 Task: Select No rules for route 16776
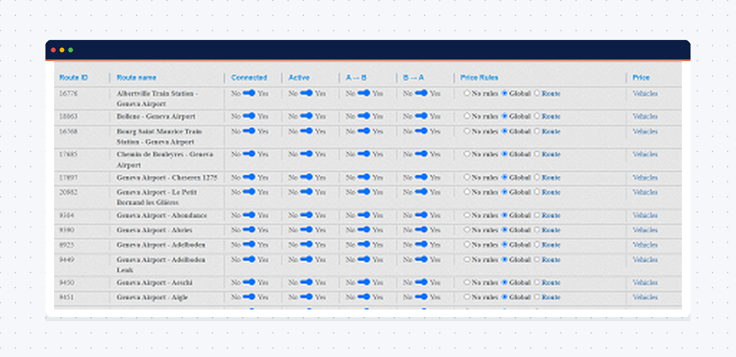pos(467,93)
